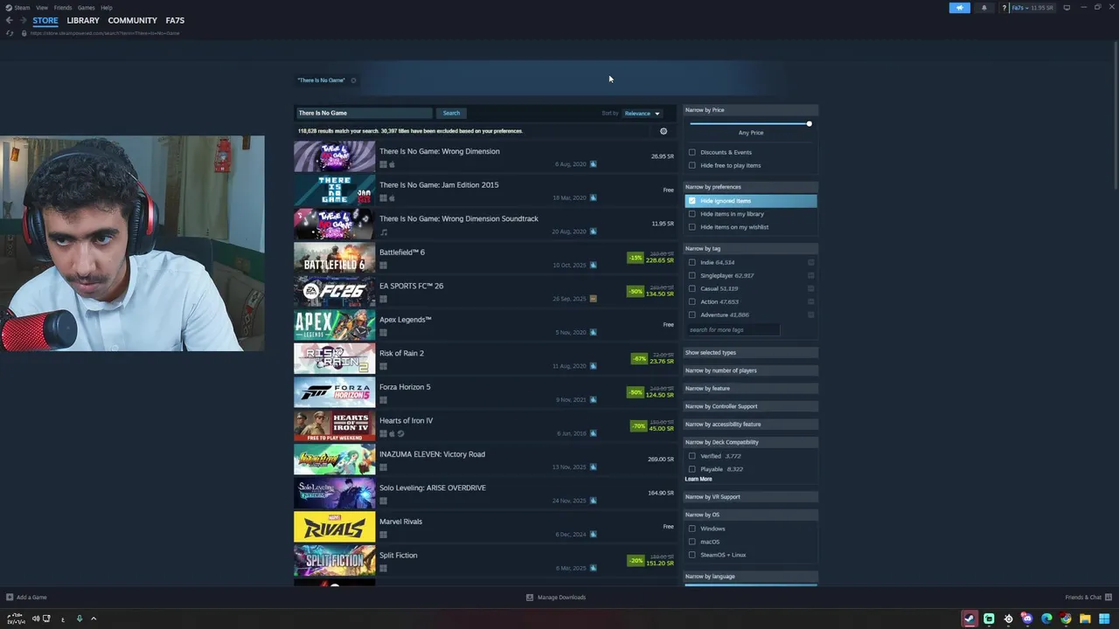The height and width of the screenshot is (629, 1119).
Task: Open the Windows Start menu
Action: pos(1104,619)
